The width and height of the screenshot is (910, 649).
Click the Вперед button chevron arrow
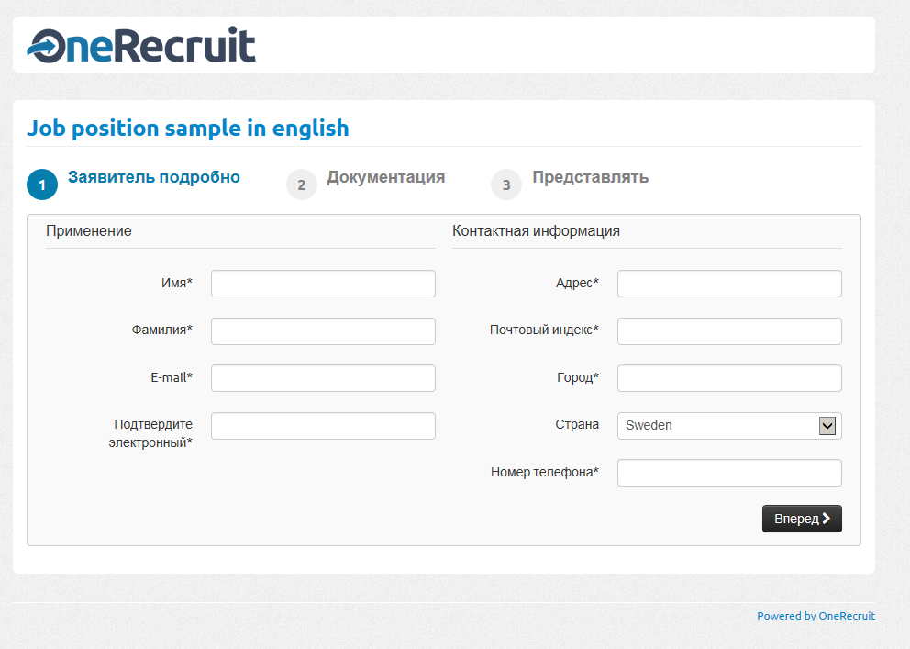click(x=827, y=518)
